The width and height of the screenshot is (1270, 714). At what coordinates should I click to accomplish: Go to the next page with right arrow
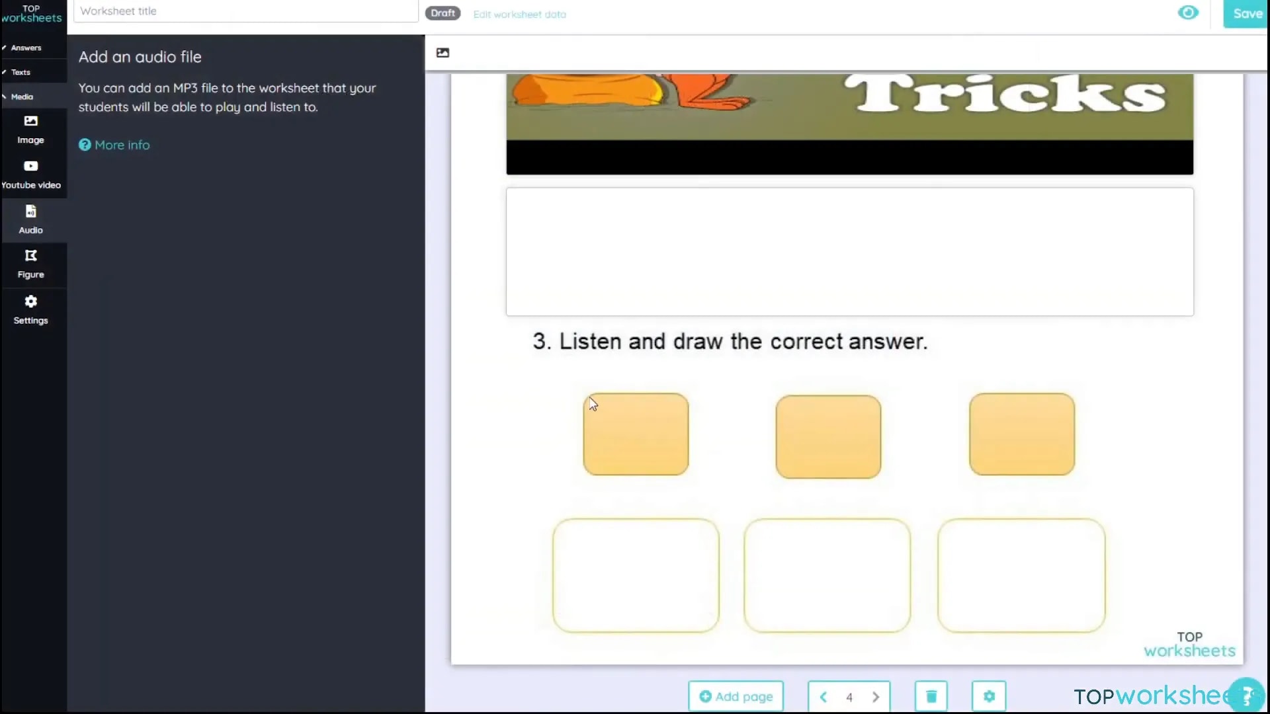pos(876,697)
